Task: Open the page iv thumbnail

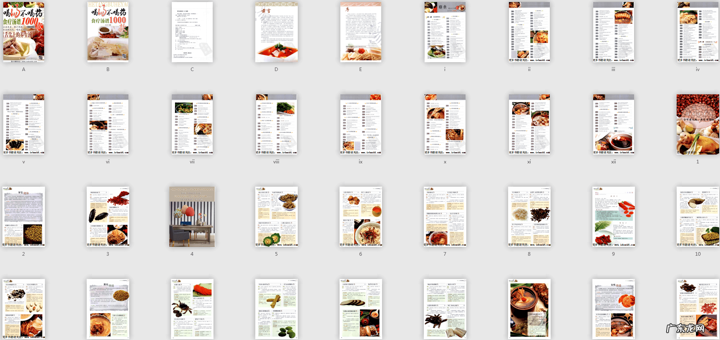Action: tap(698, 32)
